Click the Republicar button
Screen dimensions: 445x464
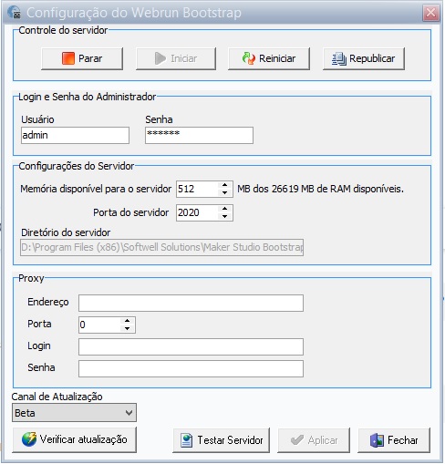click(x=364, y=58)
